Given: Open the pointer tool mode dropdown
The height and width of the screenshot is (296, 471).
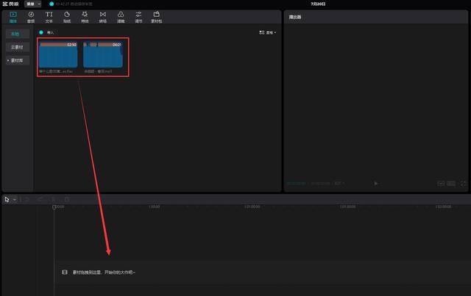Looking at the screenshot, I should click(x=15, y=200).
